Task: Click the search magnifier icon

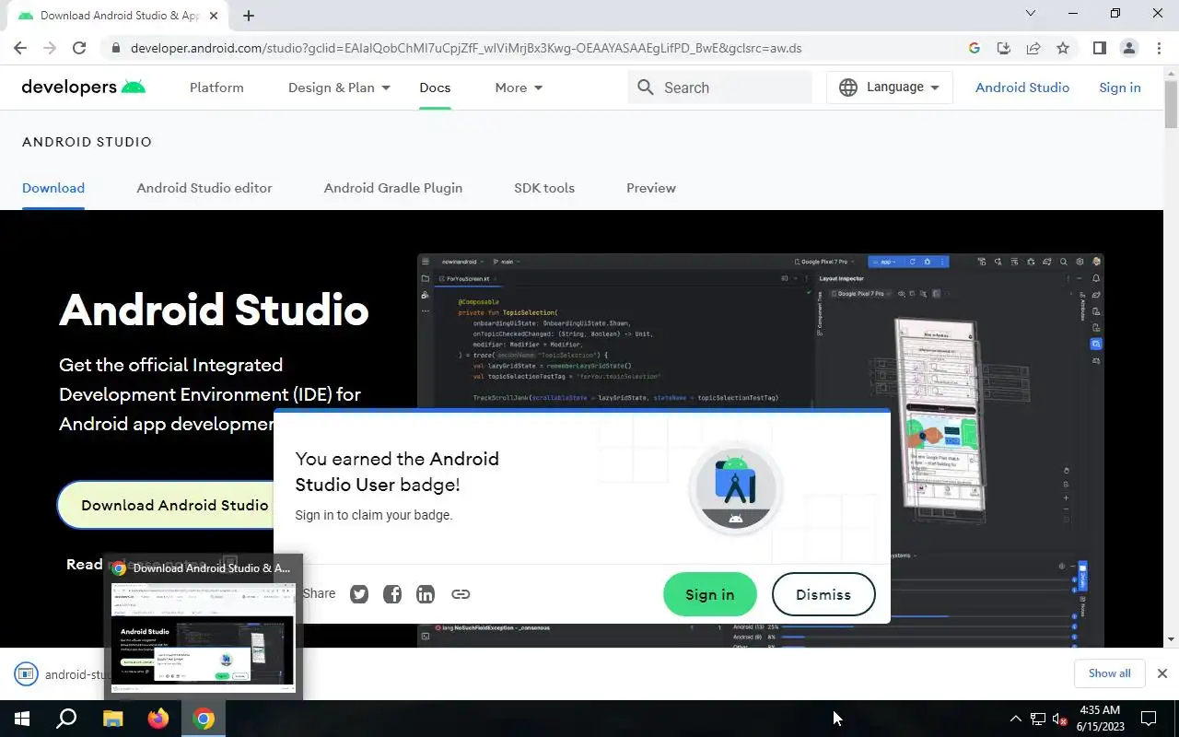Action: tap(646, 88)
